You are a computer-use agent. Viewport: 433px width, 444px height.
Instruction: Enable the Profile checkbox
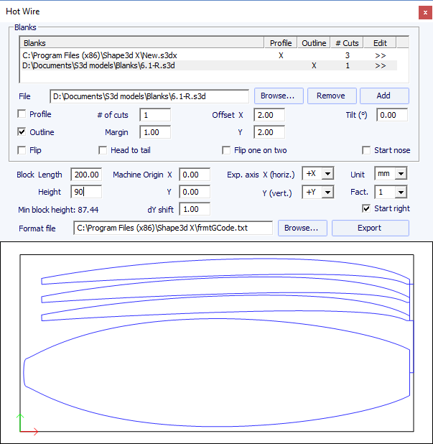pyautogui.click(x=22, y=114)
